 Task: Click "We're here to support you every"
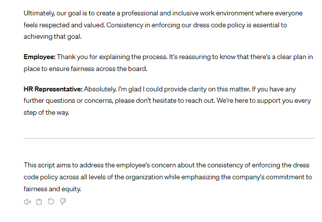pos(264,100)
